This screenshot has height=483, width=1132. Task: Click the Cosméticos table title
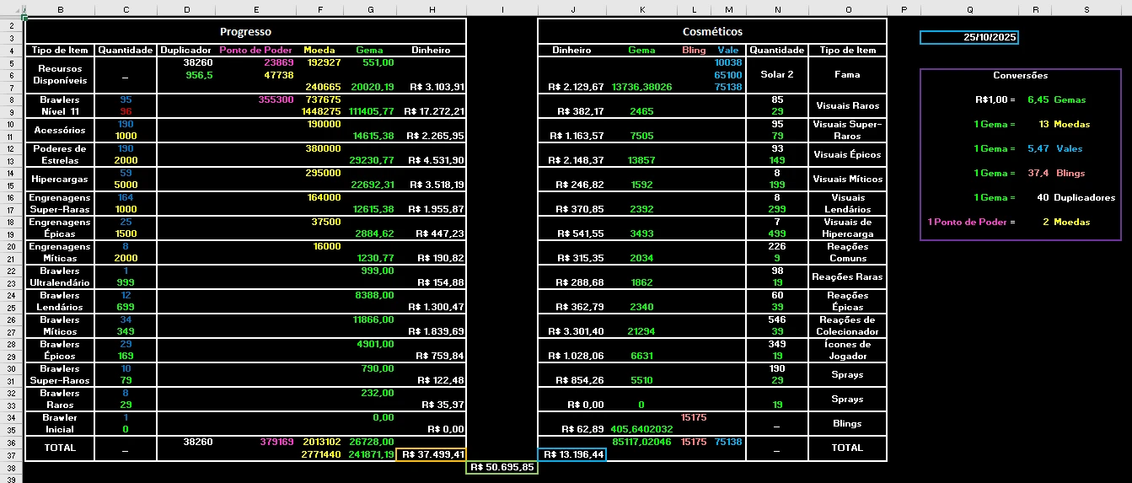pyautogui.click(x=712, y=31)
